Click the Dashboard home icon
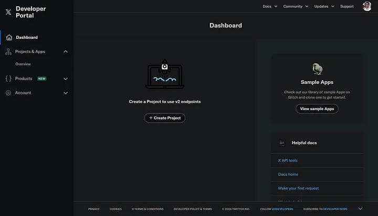The width and height of the screenshot is (378, 216). click(9, 37)
